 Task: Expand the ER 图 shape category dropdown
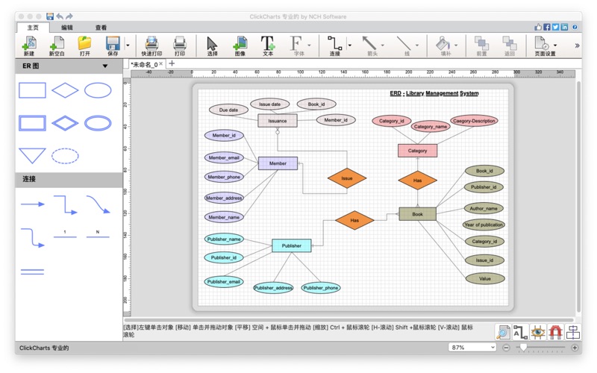click(105, 66)
